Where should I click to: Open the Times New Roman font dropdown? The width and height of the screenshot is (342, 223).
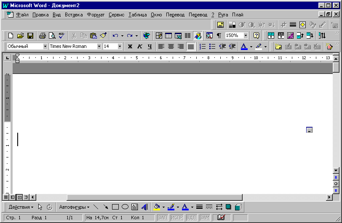[99, 46]
